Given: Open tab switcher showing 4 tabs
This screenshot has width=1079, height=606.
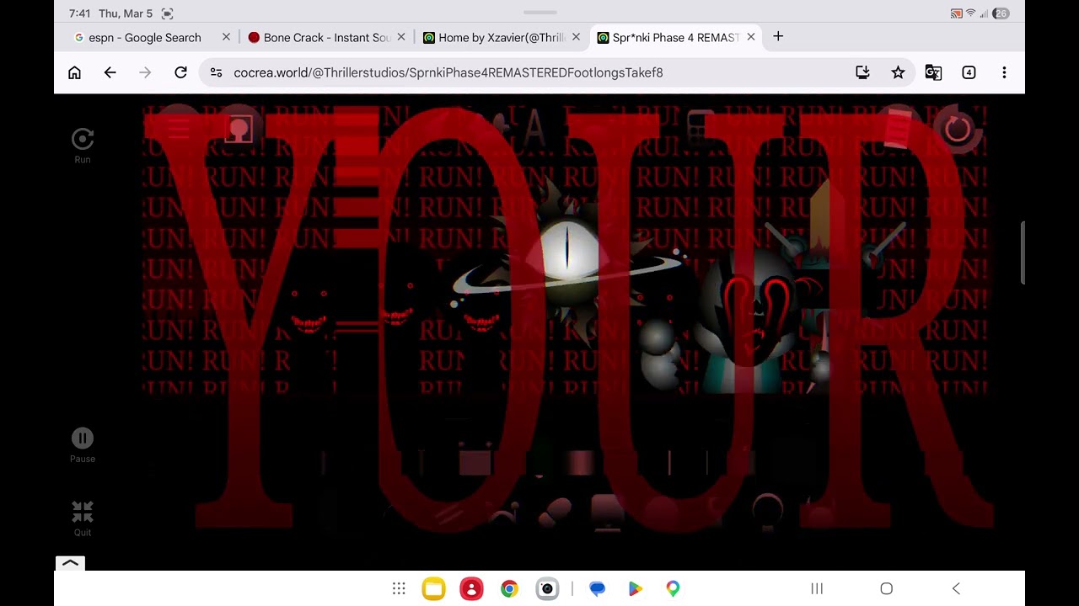Looking at the screenshot, I should (x=969, y=72).
